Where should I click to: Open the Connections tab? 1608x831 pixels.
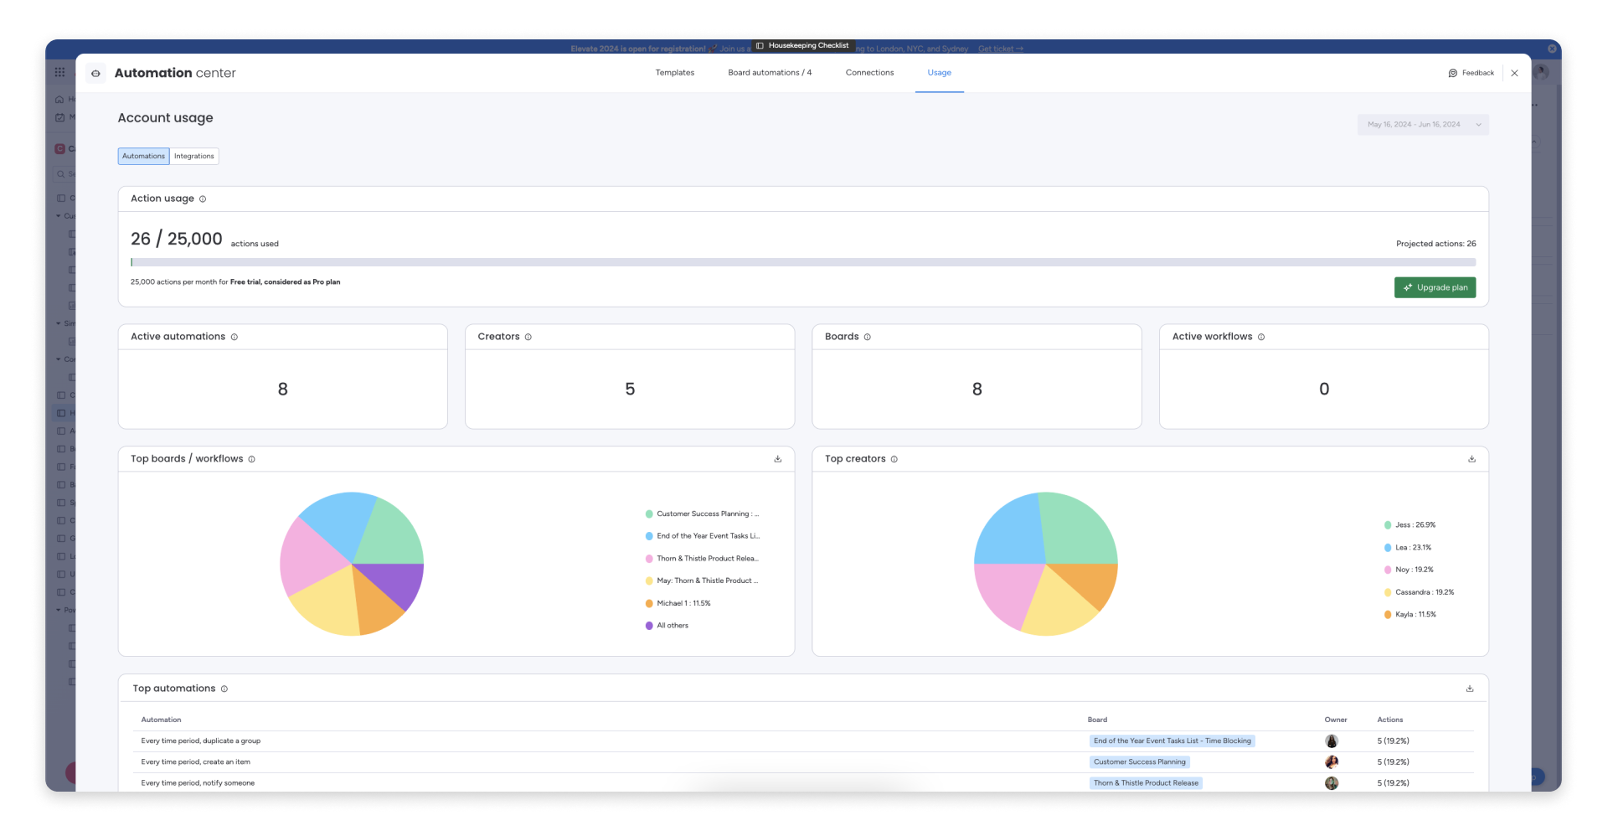tap(869, 73)
